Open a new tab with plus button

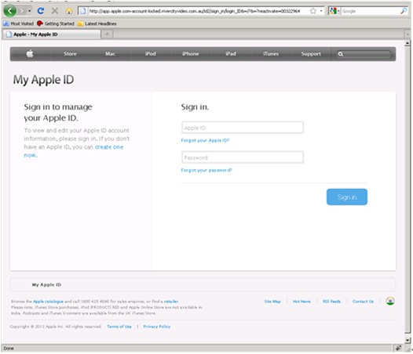[108, 34]
